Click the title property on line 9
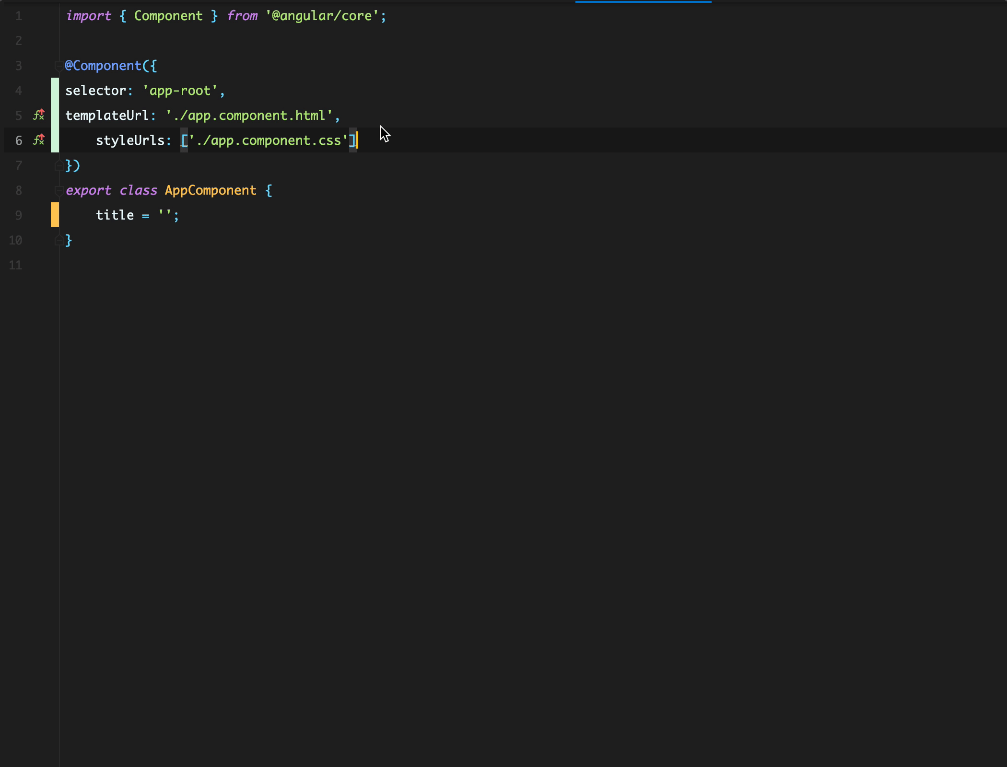The width and height of the screenshot is (1007, 767). (x=115, y=215)
